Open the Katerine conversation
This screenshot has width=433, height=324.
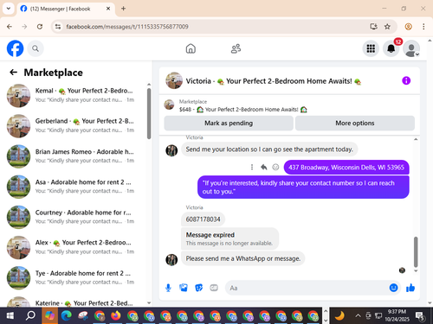(75, 302)
